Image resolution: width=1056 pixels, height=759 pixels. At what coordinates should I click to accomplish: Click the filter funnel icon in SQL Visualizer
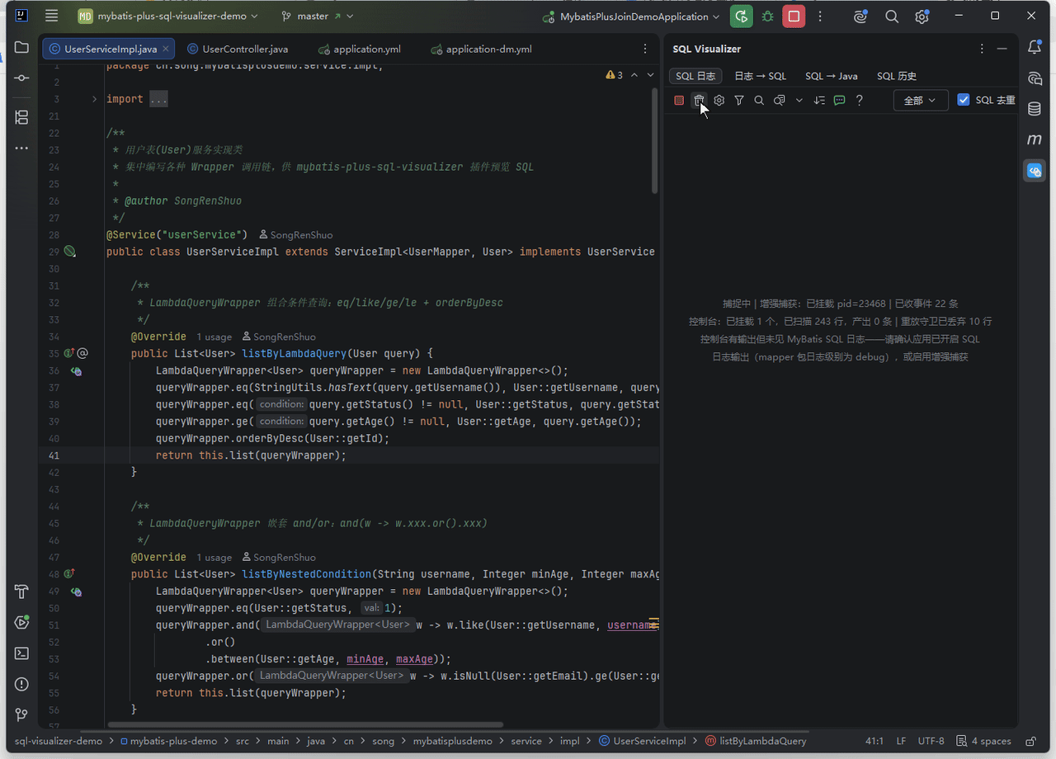click(x=739, y=101)
